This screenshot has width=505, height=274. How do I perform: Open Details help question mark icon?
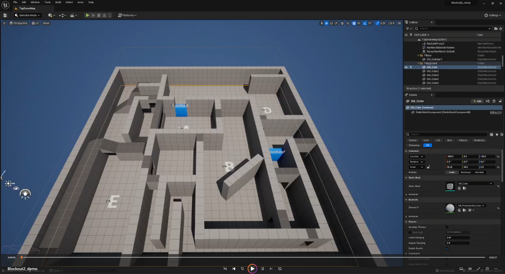coord(494,101)
